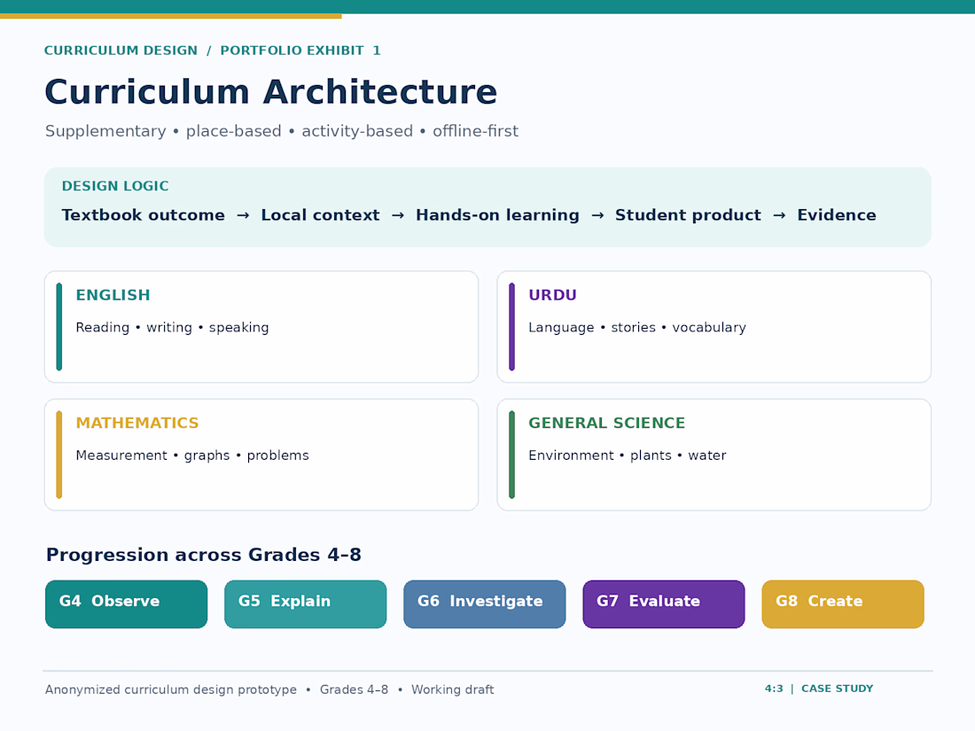
Task: Select the Hands-on learning step
Action: point(497,215)
